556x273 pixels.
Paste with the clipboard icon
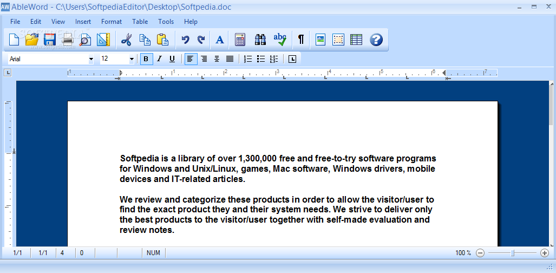tap(163, 40)
